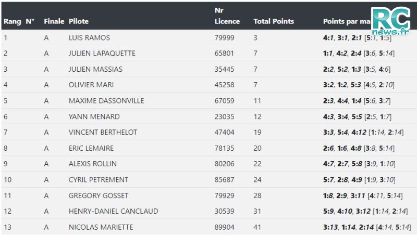The image size is (417, 236).
Task: Click the Nr Licence column header
Action: coord(227,16)
